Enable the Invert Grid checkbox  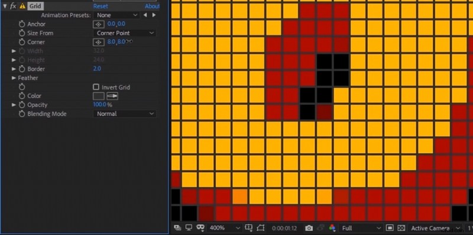coord(96,87)
